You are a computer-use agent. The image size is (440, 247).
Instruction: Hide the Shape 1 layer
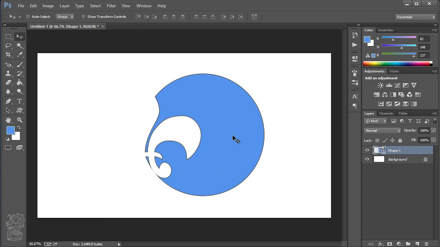coord(367,150)
